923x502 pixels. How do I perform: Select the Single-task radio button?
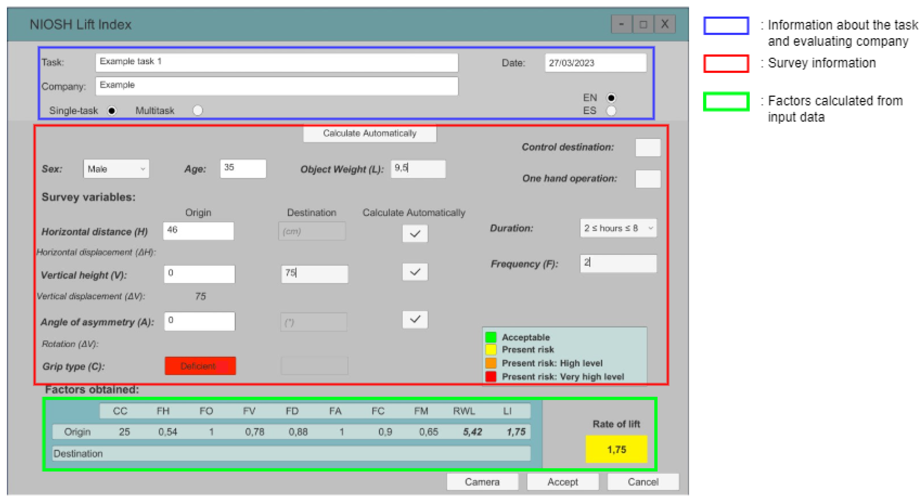tap(112, 111)
